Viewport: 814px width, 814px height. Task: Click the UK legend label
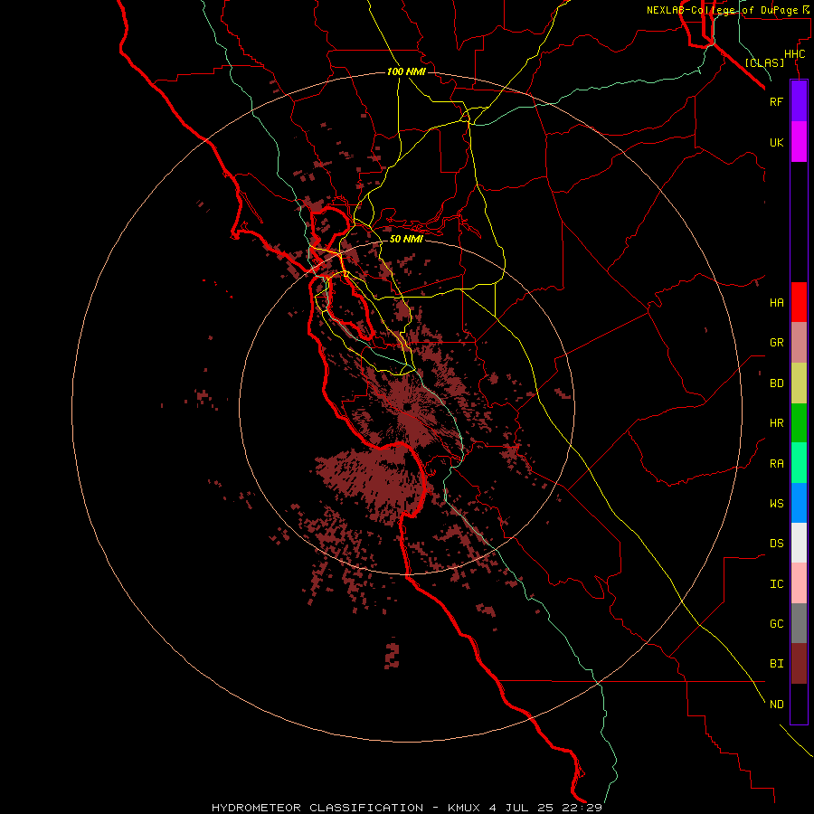click(x=776, y=142)
